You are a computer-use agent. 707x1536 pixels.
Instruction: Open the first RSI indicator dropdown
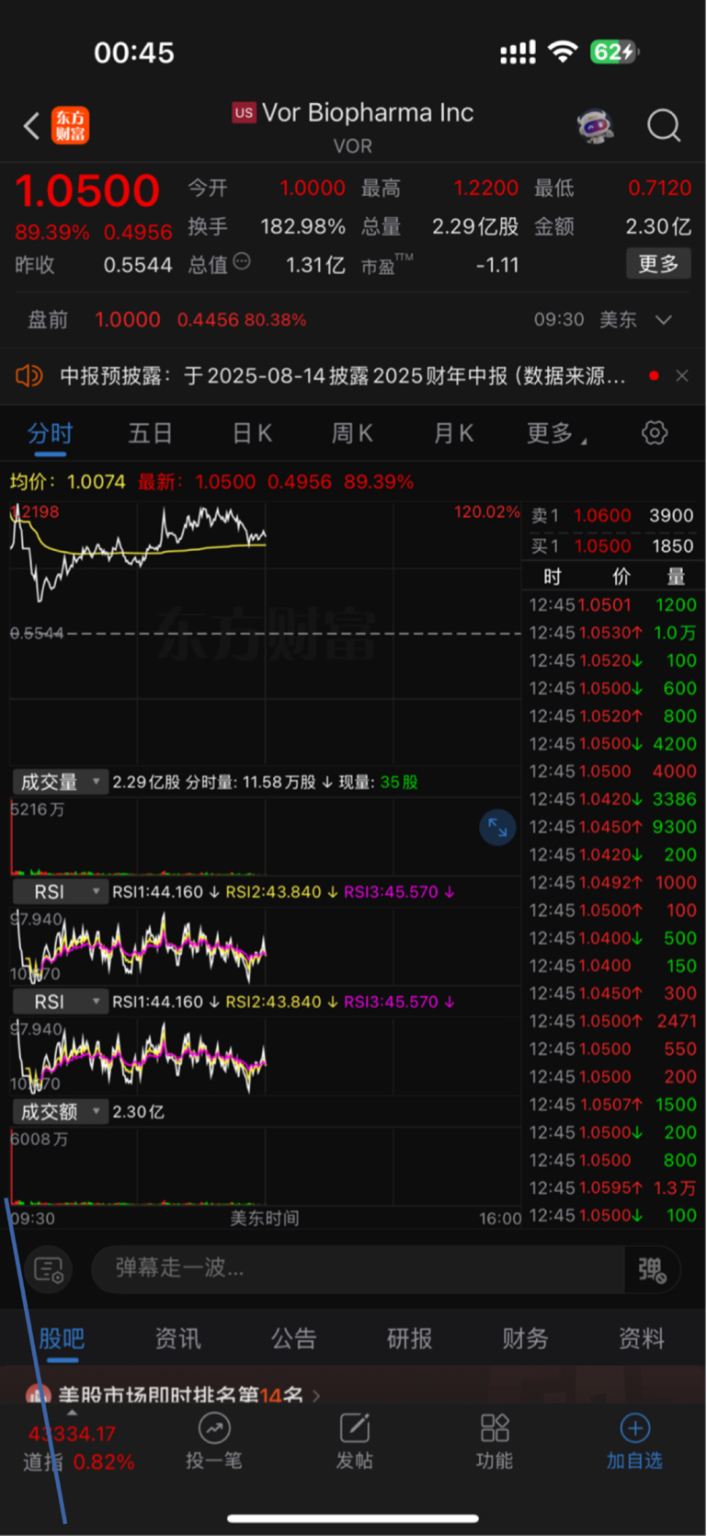[60, 892]
